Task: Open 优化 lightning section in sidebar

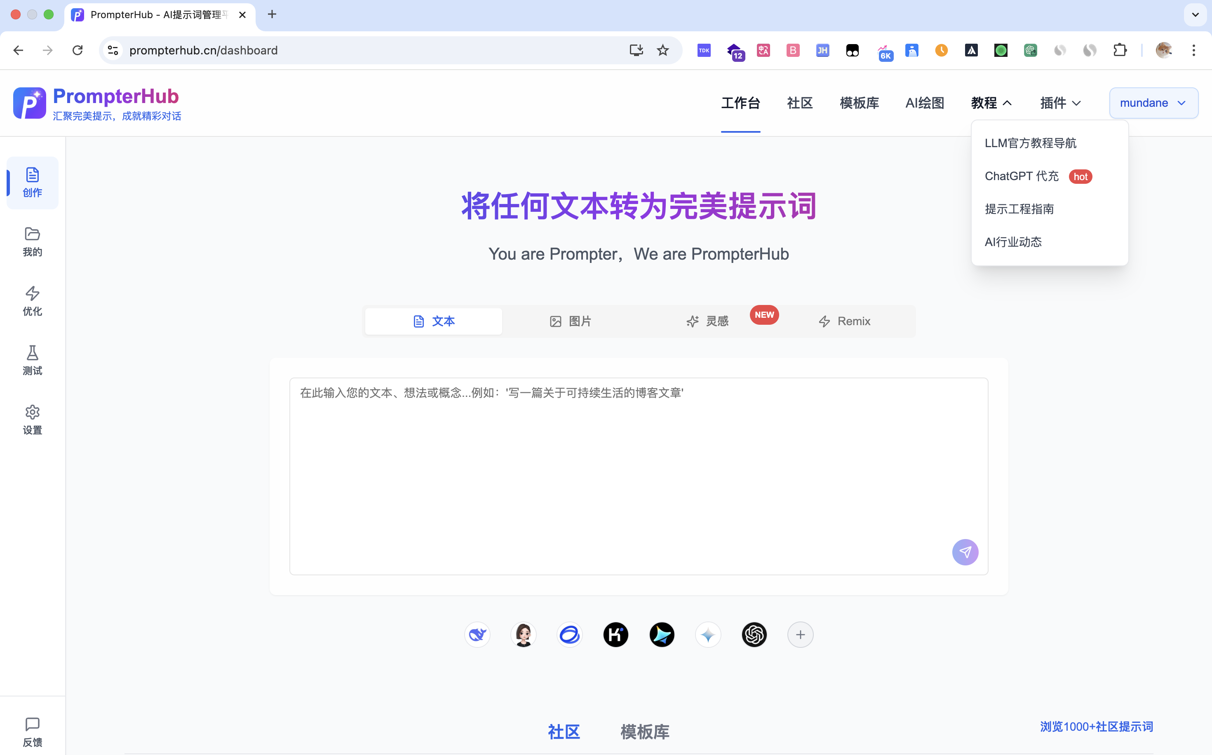Action: [33, 300]
